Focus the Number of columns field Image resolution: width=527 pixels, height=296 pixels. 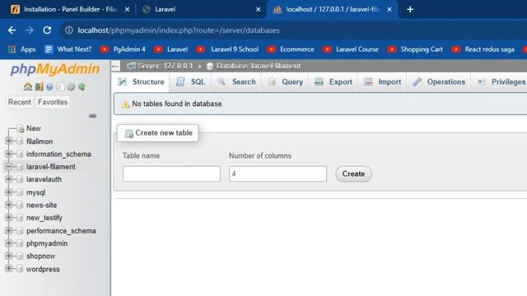point(277,173)
